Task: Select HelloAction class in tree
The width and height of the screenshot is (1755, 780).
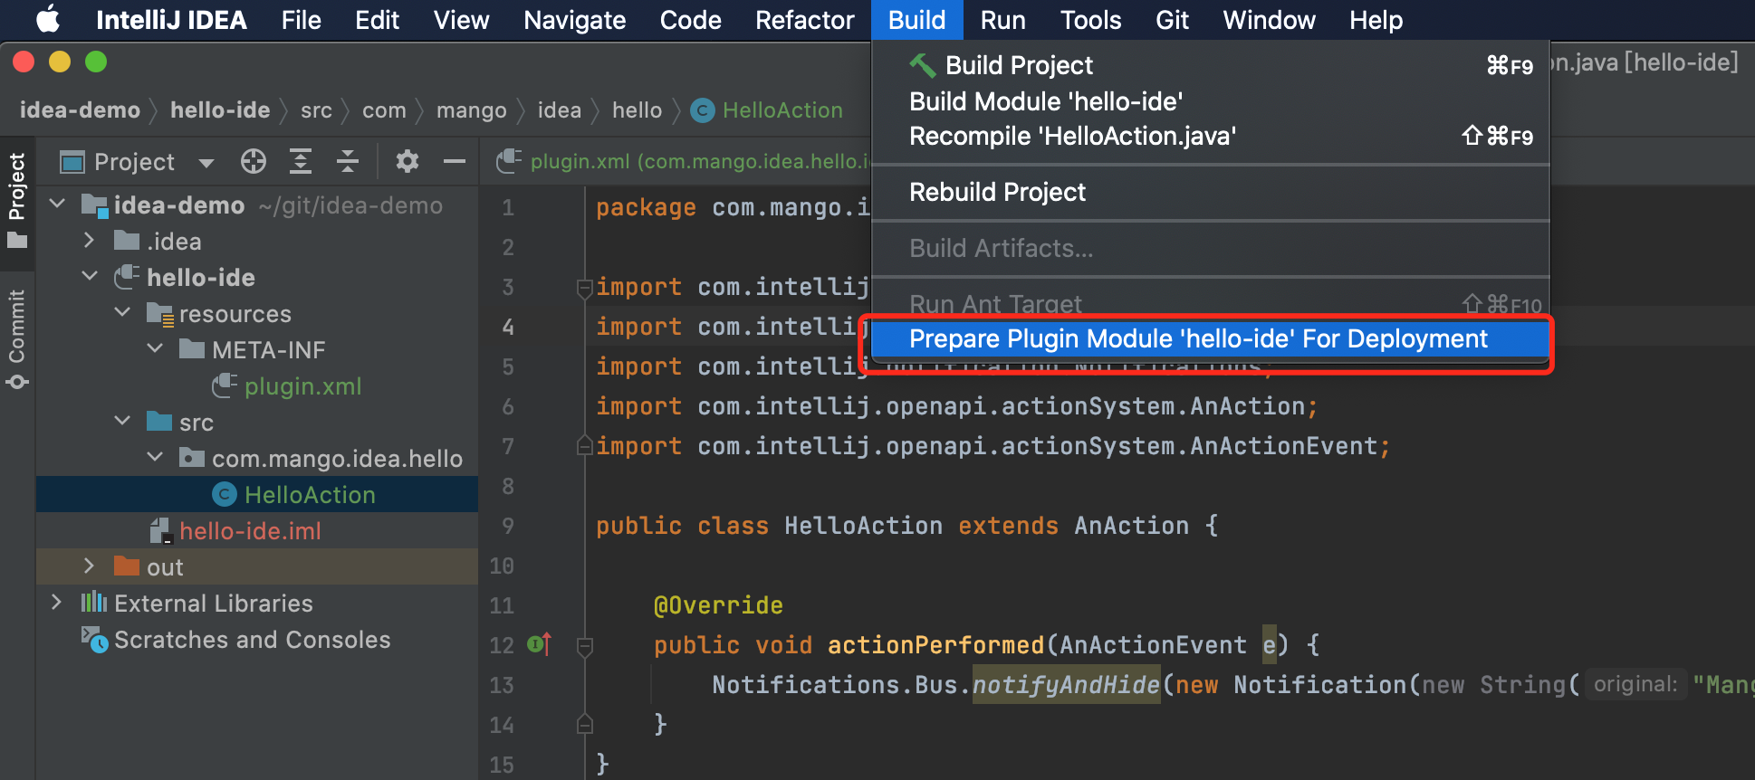Action: click(x=310, y=495)
